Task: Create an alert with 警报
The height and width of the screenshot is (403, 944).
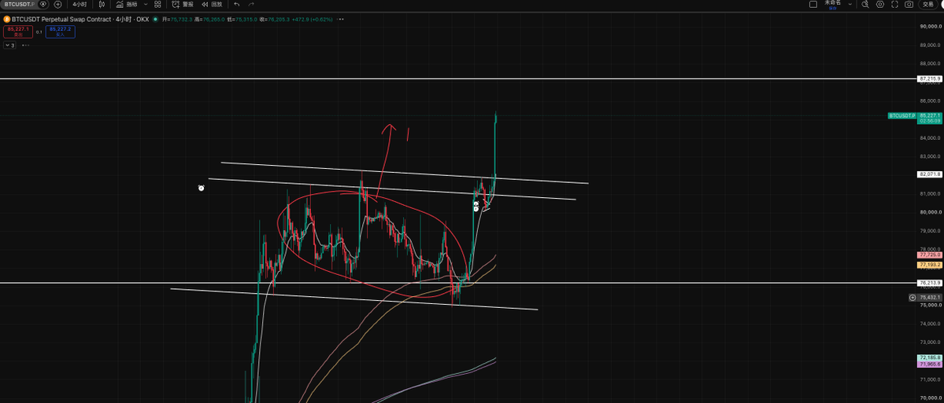Action: 183,4
